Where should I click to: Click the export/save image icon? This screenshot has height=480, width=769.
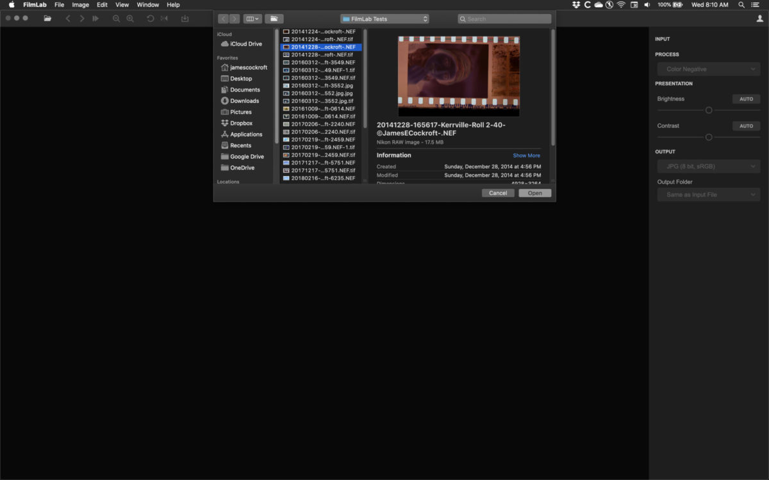pos(185,19)
